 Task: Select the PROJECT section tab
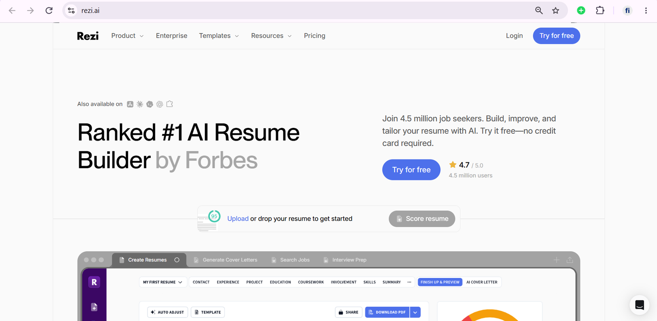pyautogui.click(x=255, y=282)
